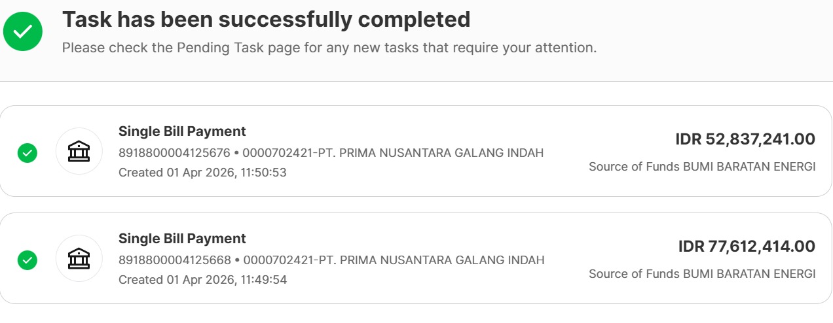Click the large green success checkmark icon

pyautogui.click(x=23, y=31)
